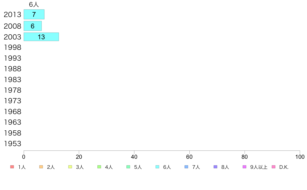Viewport: 307px width, 190px height.
Task: Click the 100 axis tick label
Action: [x=300, y=157]
